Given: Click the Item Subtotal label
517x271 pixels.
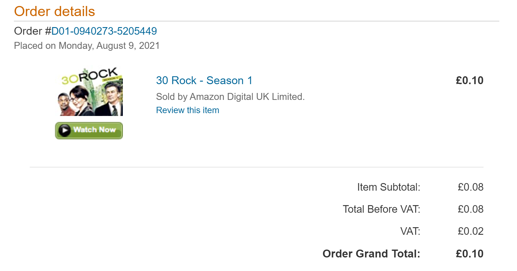Looking at the screenshot, I should pyautogui.click(x=389, y=187).
